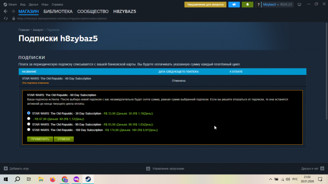Click the orange Эта подписка отменена text
This screenshot has height=184, width=328.
point(35,83)
